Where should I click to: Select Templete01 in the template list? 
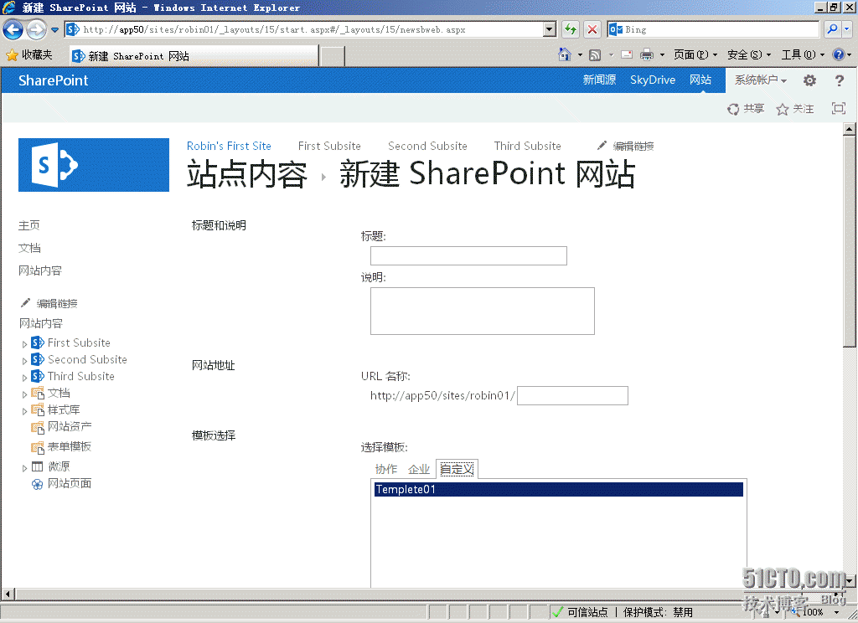click(559, 490)
